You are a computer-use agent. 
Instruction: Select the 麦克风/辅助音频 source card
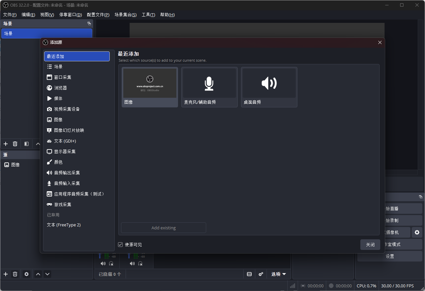210,87
